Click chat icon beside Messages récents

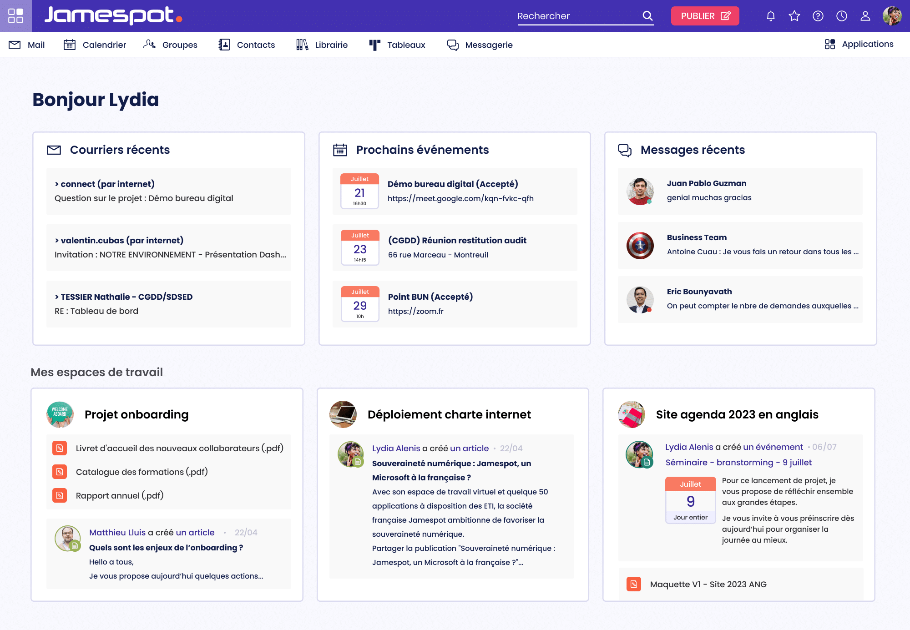click(x=625, y=150)
